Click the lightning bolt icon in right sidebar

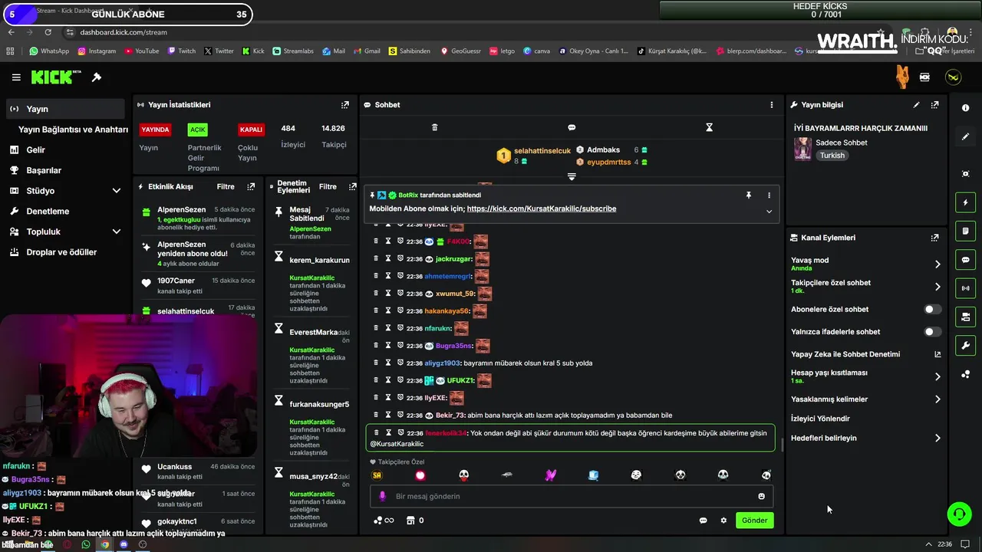coord(965,202)
